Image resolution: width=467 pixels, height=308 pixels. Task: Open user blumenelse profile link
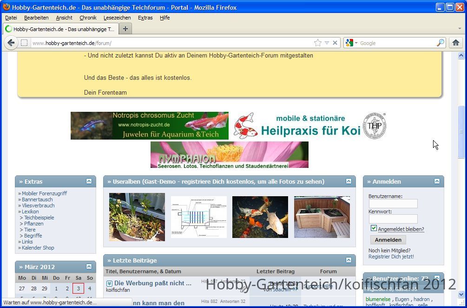click(378, 299)
